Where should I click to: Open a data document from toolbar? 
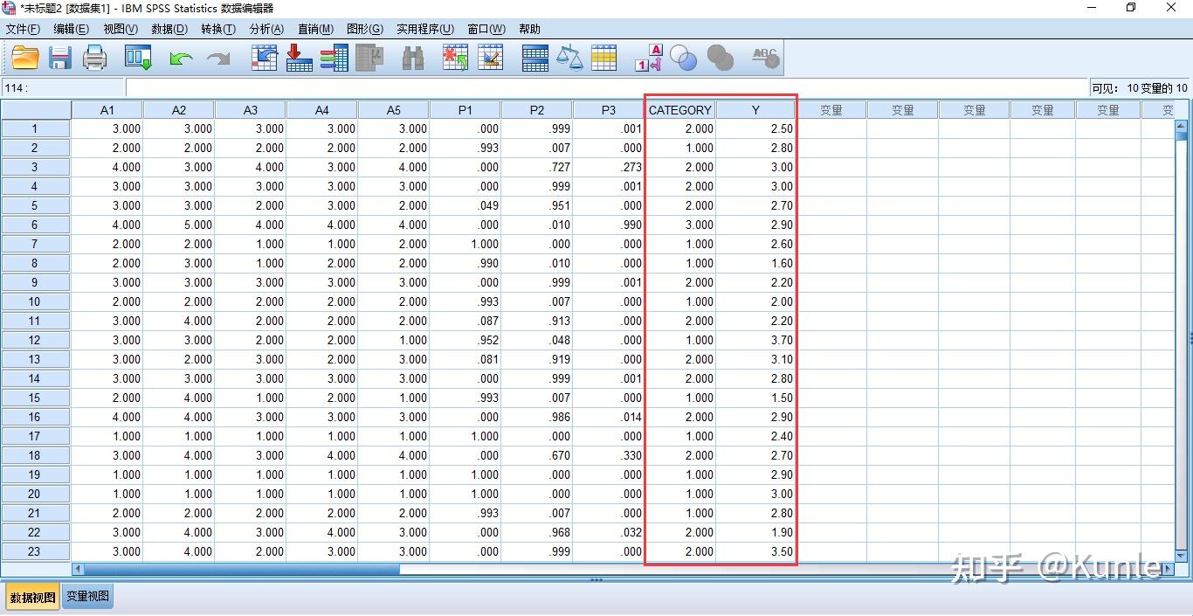(24, 58)
